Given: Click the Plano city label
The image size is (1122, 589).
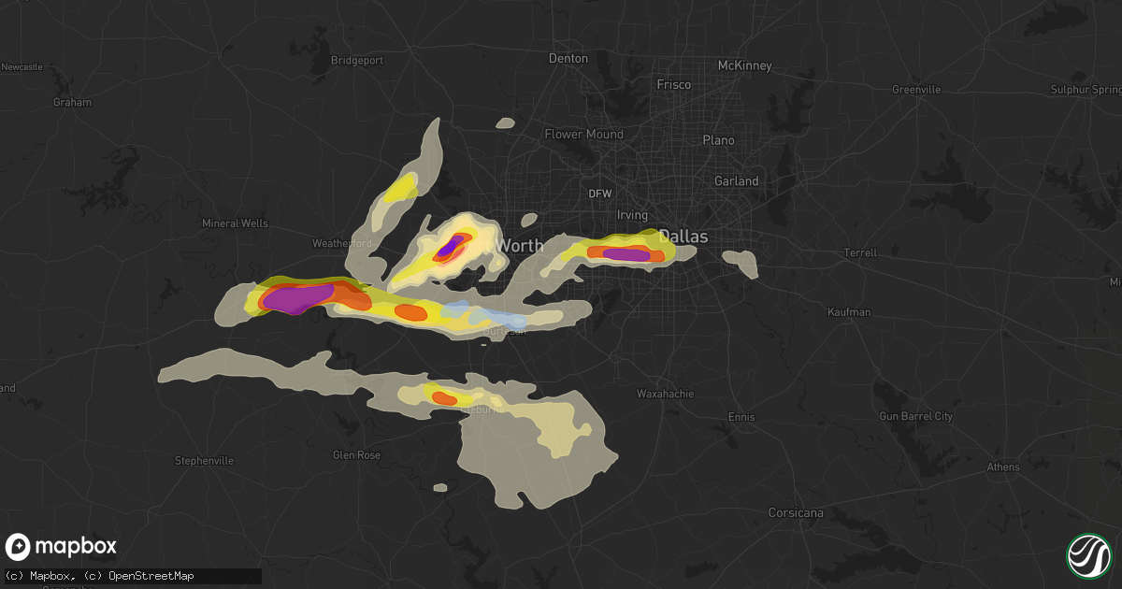Looking at the screenshot, I should (x=718, y=140).
